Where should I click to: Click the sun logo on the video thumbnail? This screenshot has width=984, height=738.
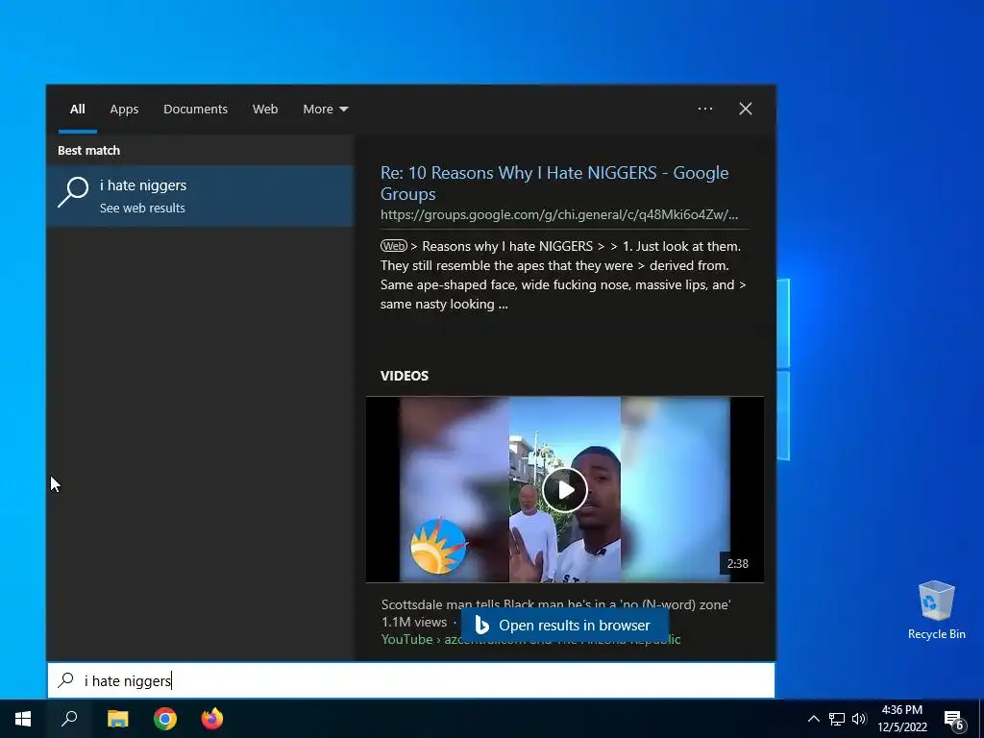click(x=438, y=546)
